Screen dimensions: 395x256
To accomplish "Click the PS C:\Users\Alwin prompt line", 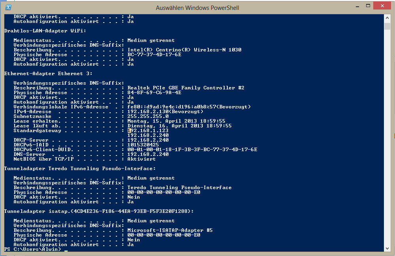I will click(x=33, y=249).
